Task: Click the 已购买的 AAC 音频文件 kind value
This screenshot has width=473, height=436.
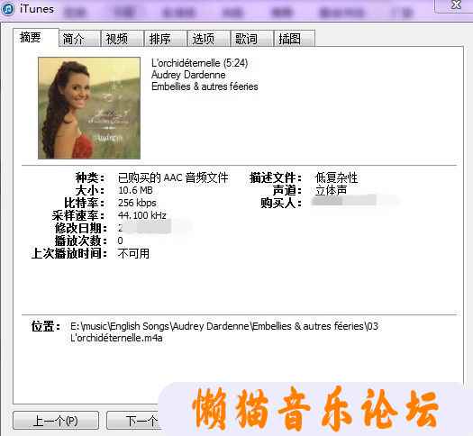Action: [173, 177]
